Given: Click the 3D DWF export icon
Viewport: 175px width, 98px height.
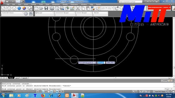Looking at the screenshot, I should coord(67,8).
